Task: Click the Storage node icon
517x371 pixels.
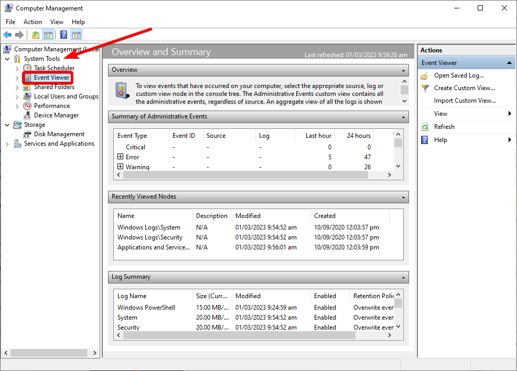Action: point(17,125)
